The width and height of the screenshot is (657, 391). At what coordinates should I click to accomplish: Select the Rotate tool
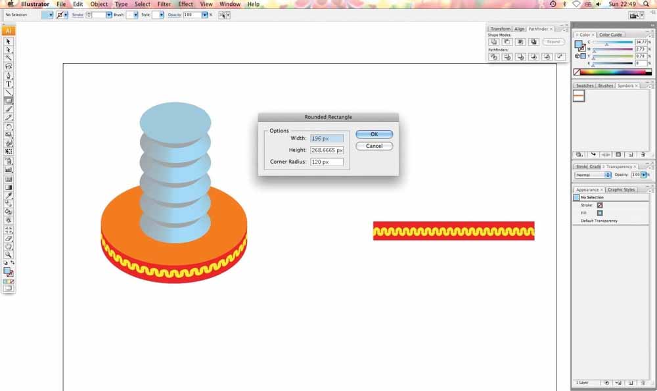[x=8, y=127]
